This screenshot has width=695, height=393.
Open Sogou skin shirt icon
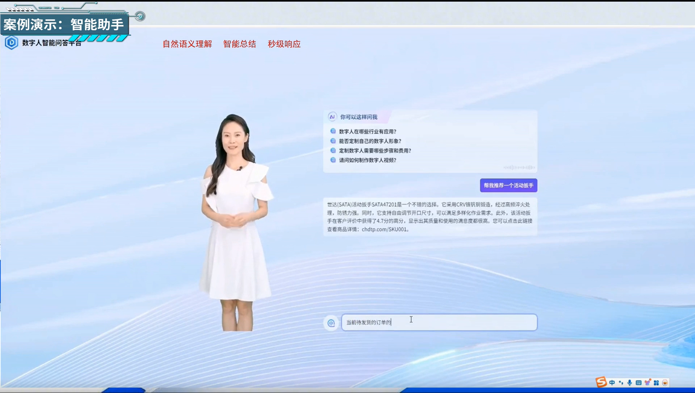click(647, 382)
